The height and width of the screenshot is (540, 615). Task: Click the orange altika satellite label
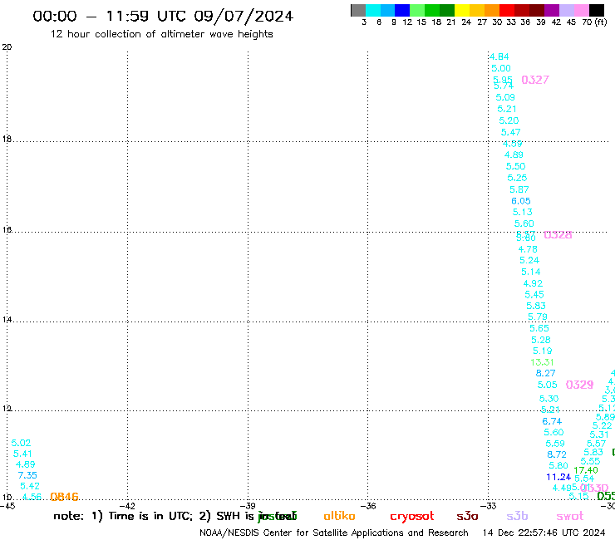(x=339, y=516)
